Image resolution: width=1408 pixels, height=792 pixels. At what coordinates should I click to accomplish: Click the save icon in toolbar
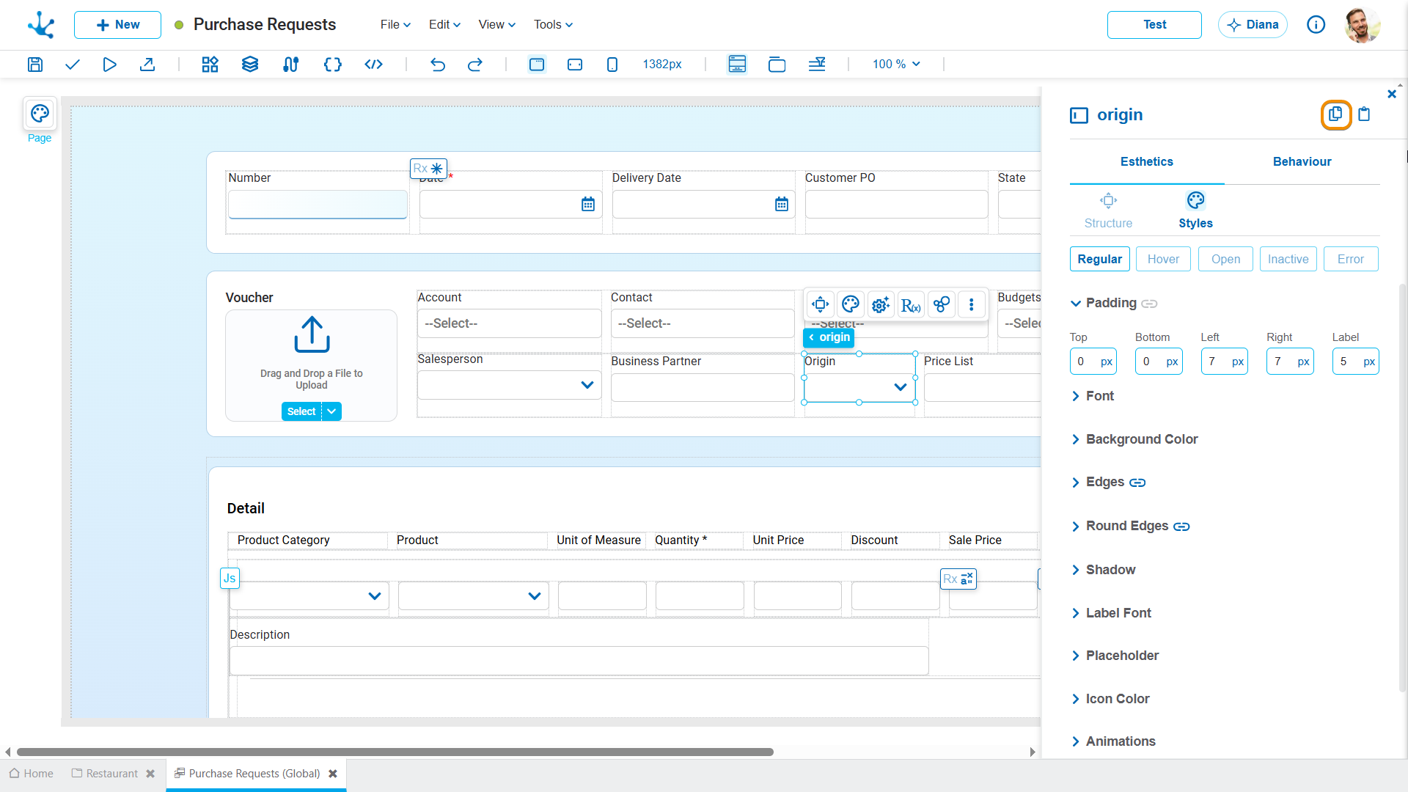[x=34, y=65]
